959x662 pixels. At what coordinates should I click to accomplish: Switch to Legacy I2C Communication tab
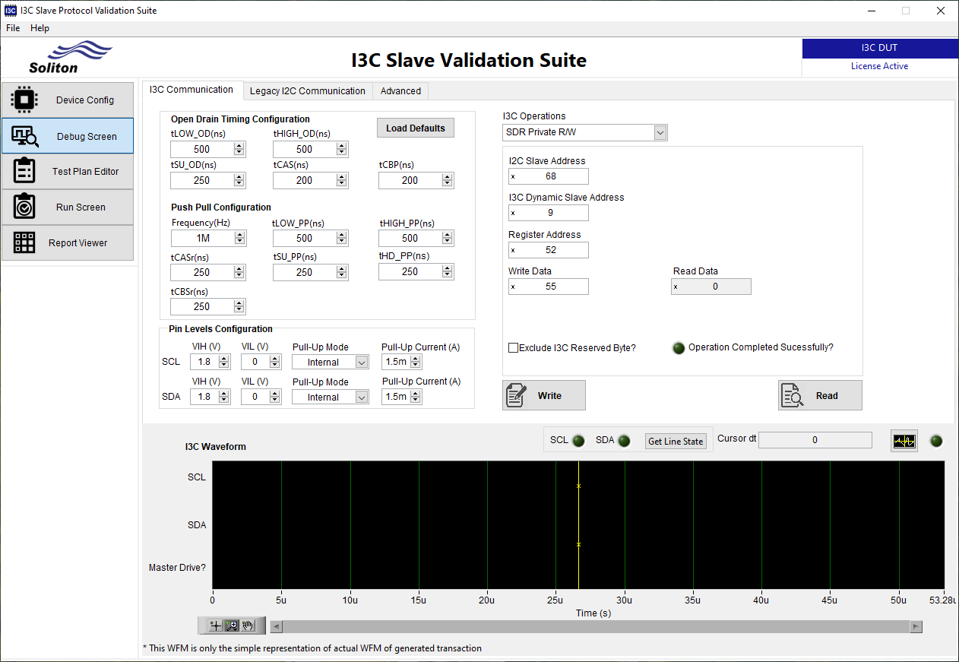[308, 90]
